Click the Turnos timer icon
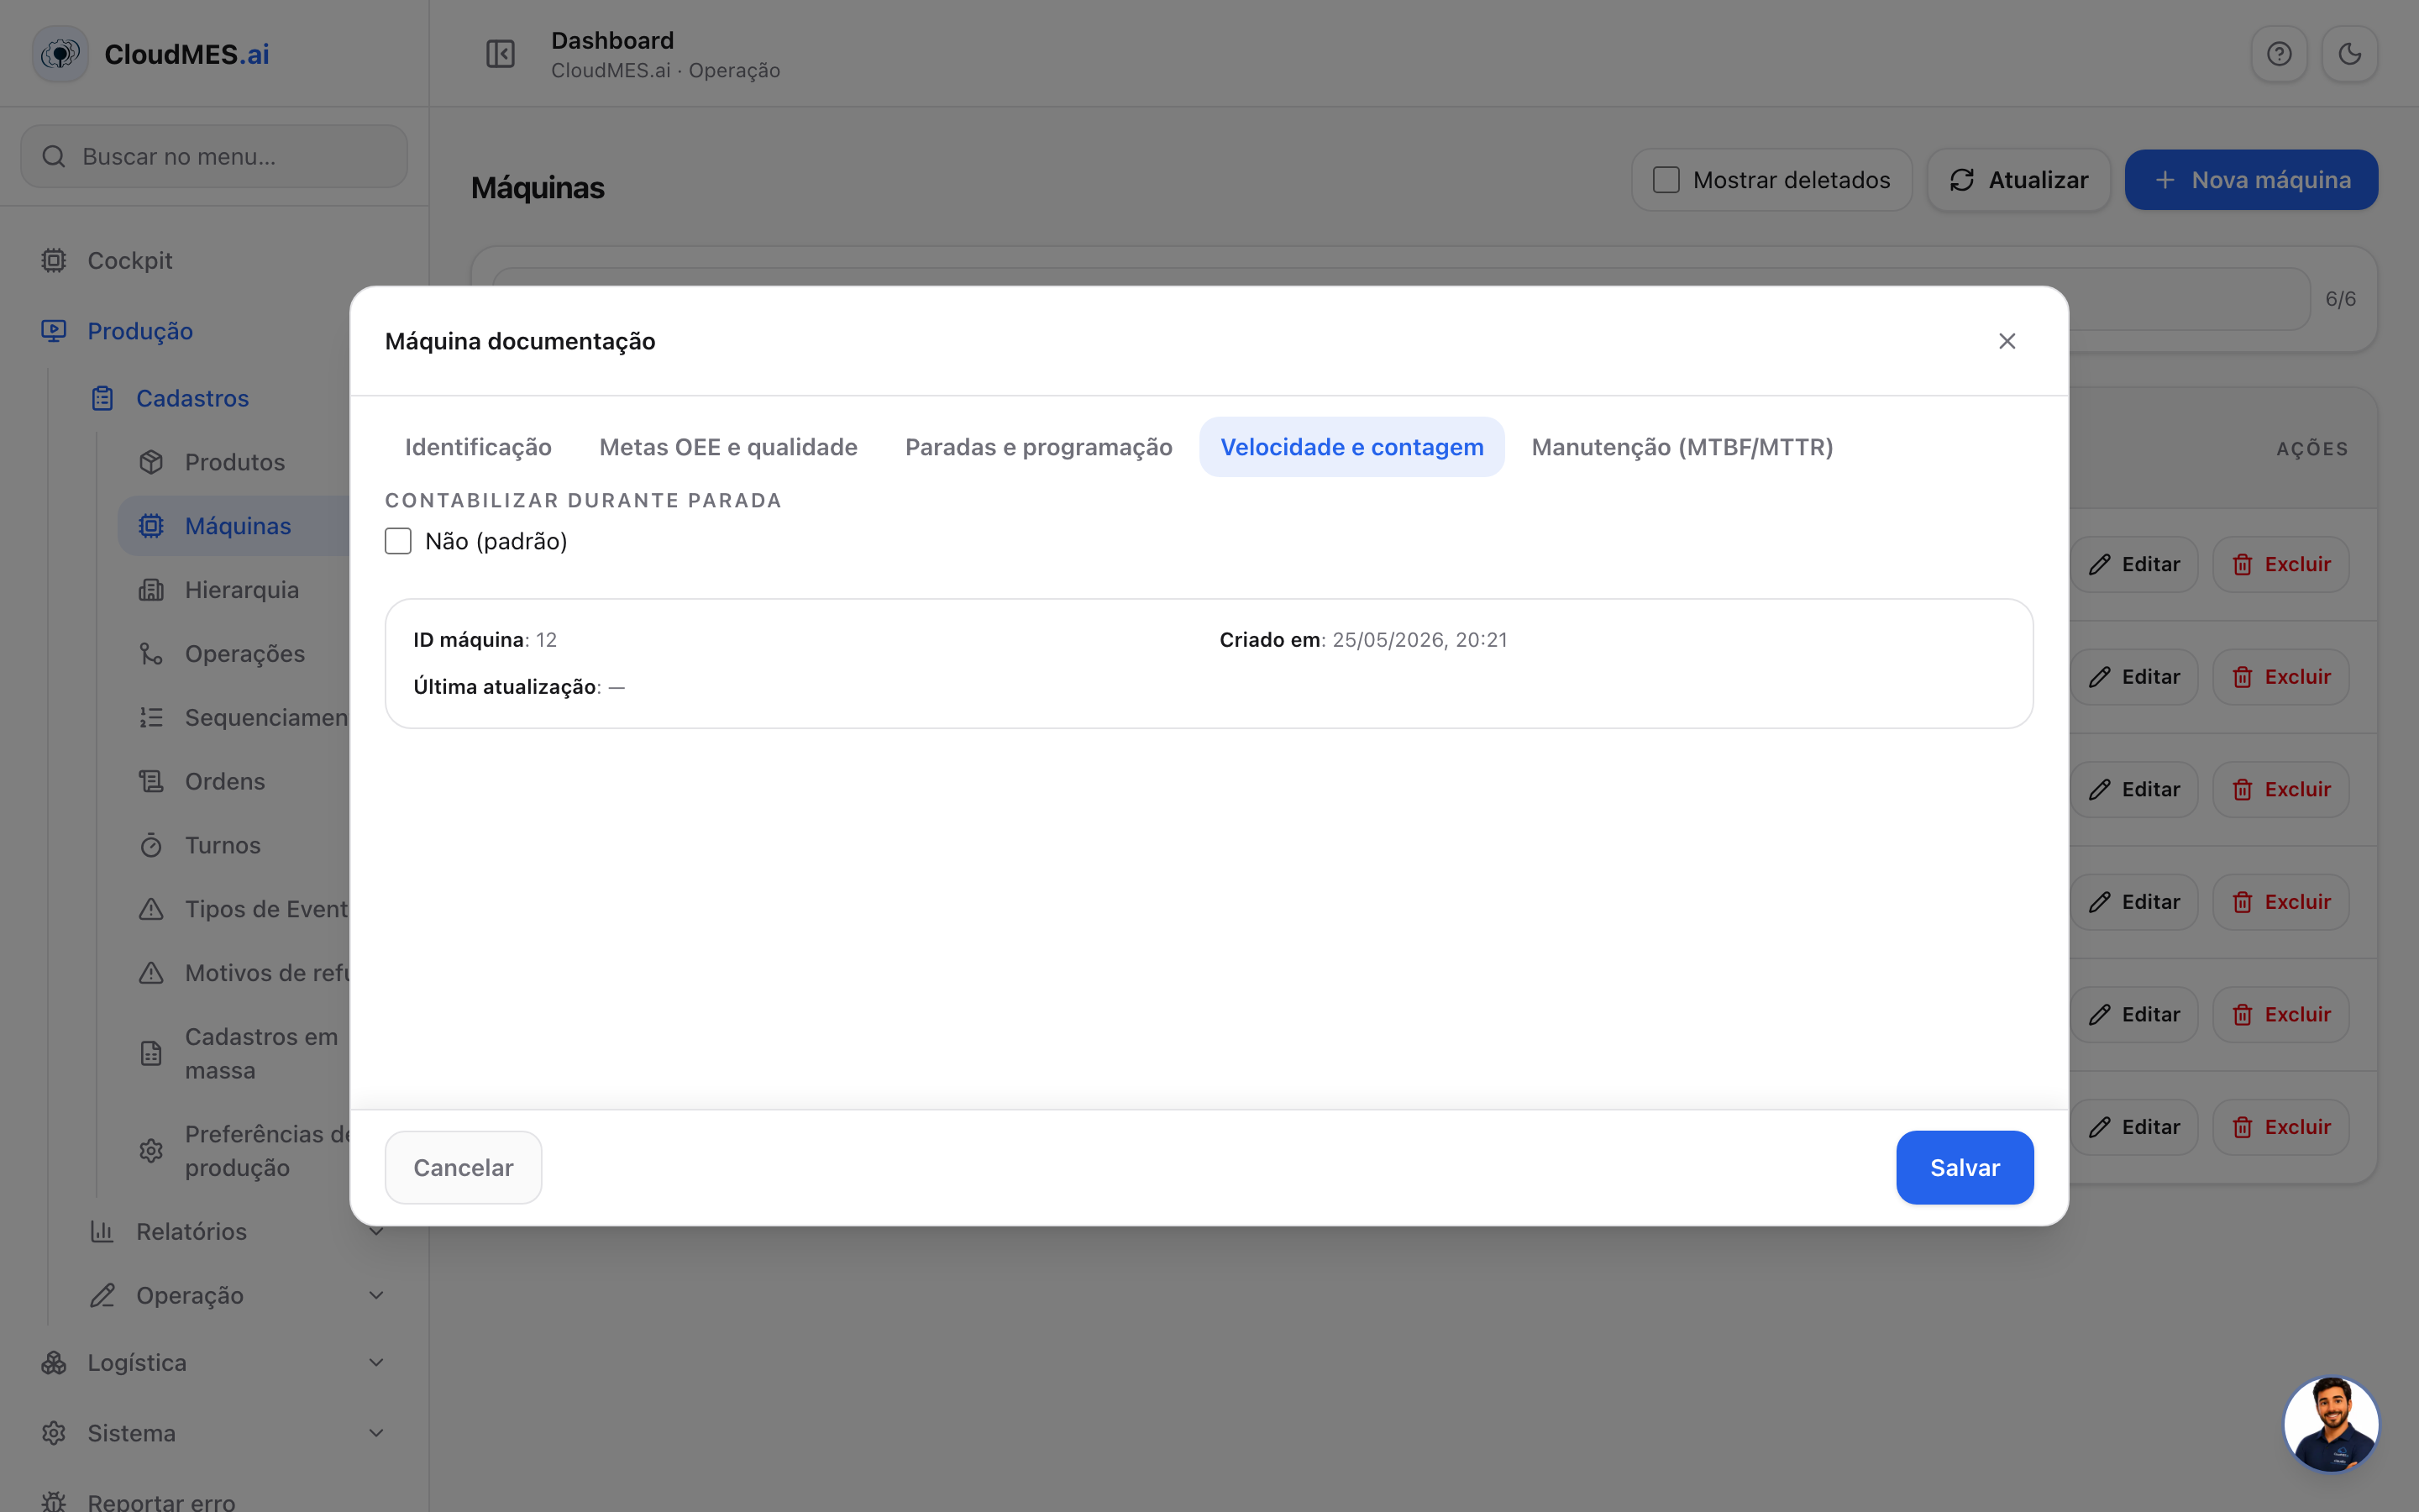This screenshot has width=2419, height=1512. click(x=151, y=845)
